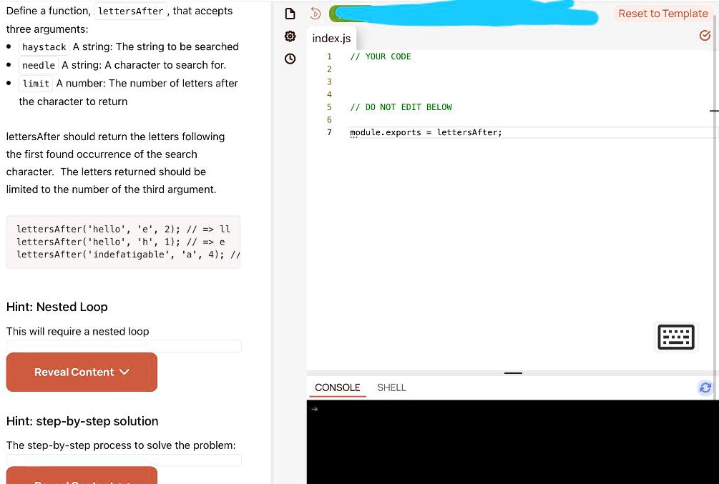Switch to the CONSOLE tab
The height and width of the screenshot is (484, 719).
point(337,387)
